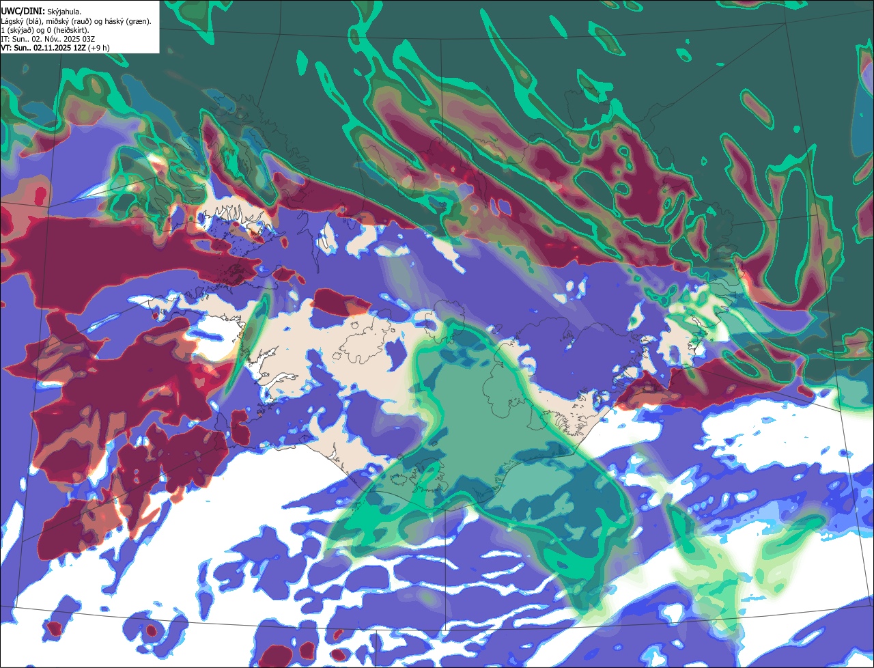Click the 'UWC/DINI: Skýjahula.' title line
Image resolution: width=874 pixels, height=668 pixels.
pos(41,11)
